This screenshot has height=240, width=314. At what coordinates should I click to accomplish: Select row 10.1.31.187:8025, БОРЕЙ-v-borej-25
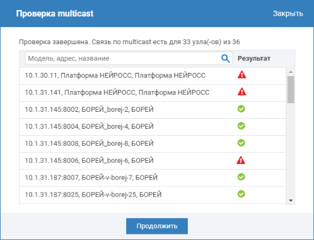click(153, 195)
